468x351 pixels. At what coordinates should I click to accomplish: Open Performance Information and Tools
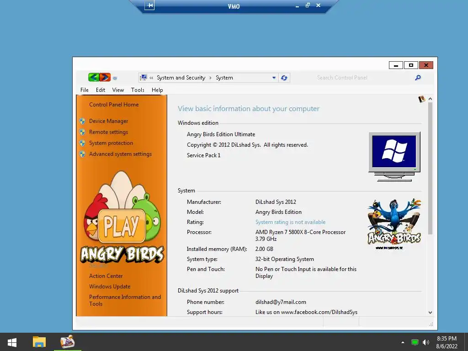point(125,300)
